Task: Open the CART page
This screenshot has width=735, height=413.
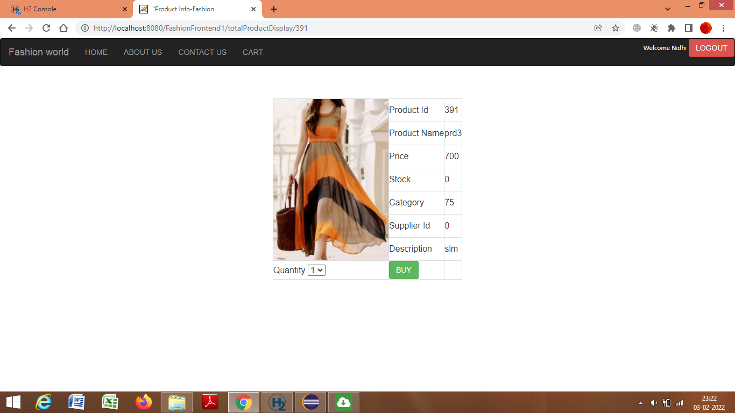Action: [x=253, y=52]
